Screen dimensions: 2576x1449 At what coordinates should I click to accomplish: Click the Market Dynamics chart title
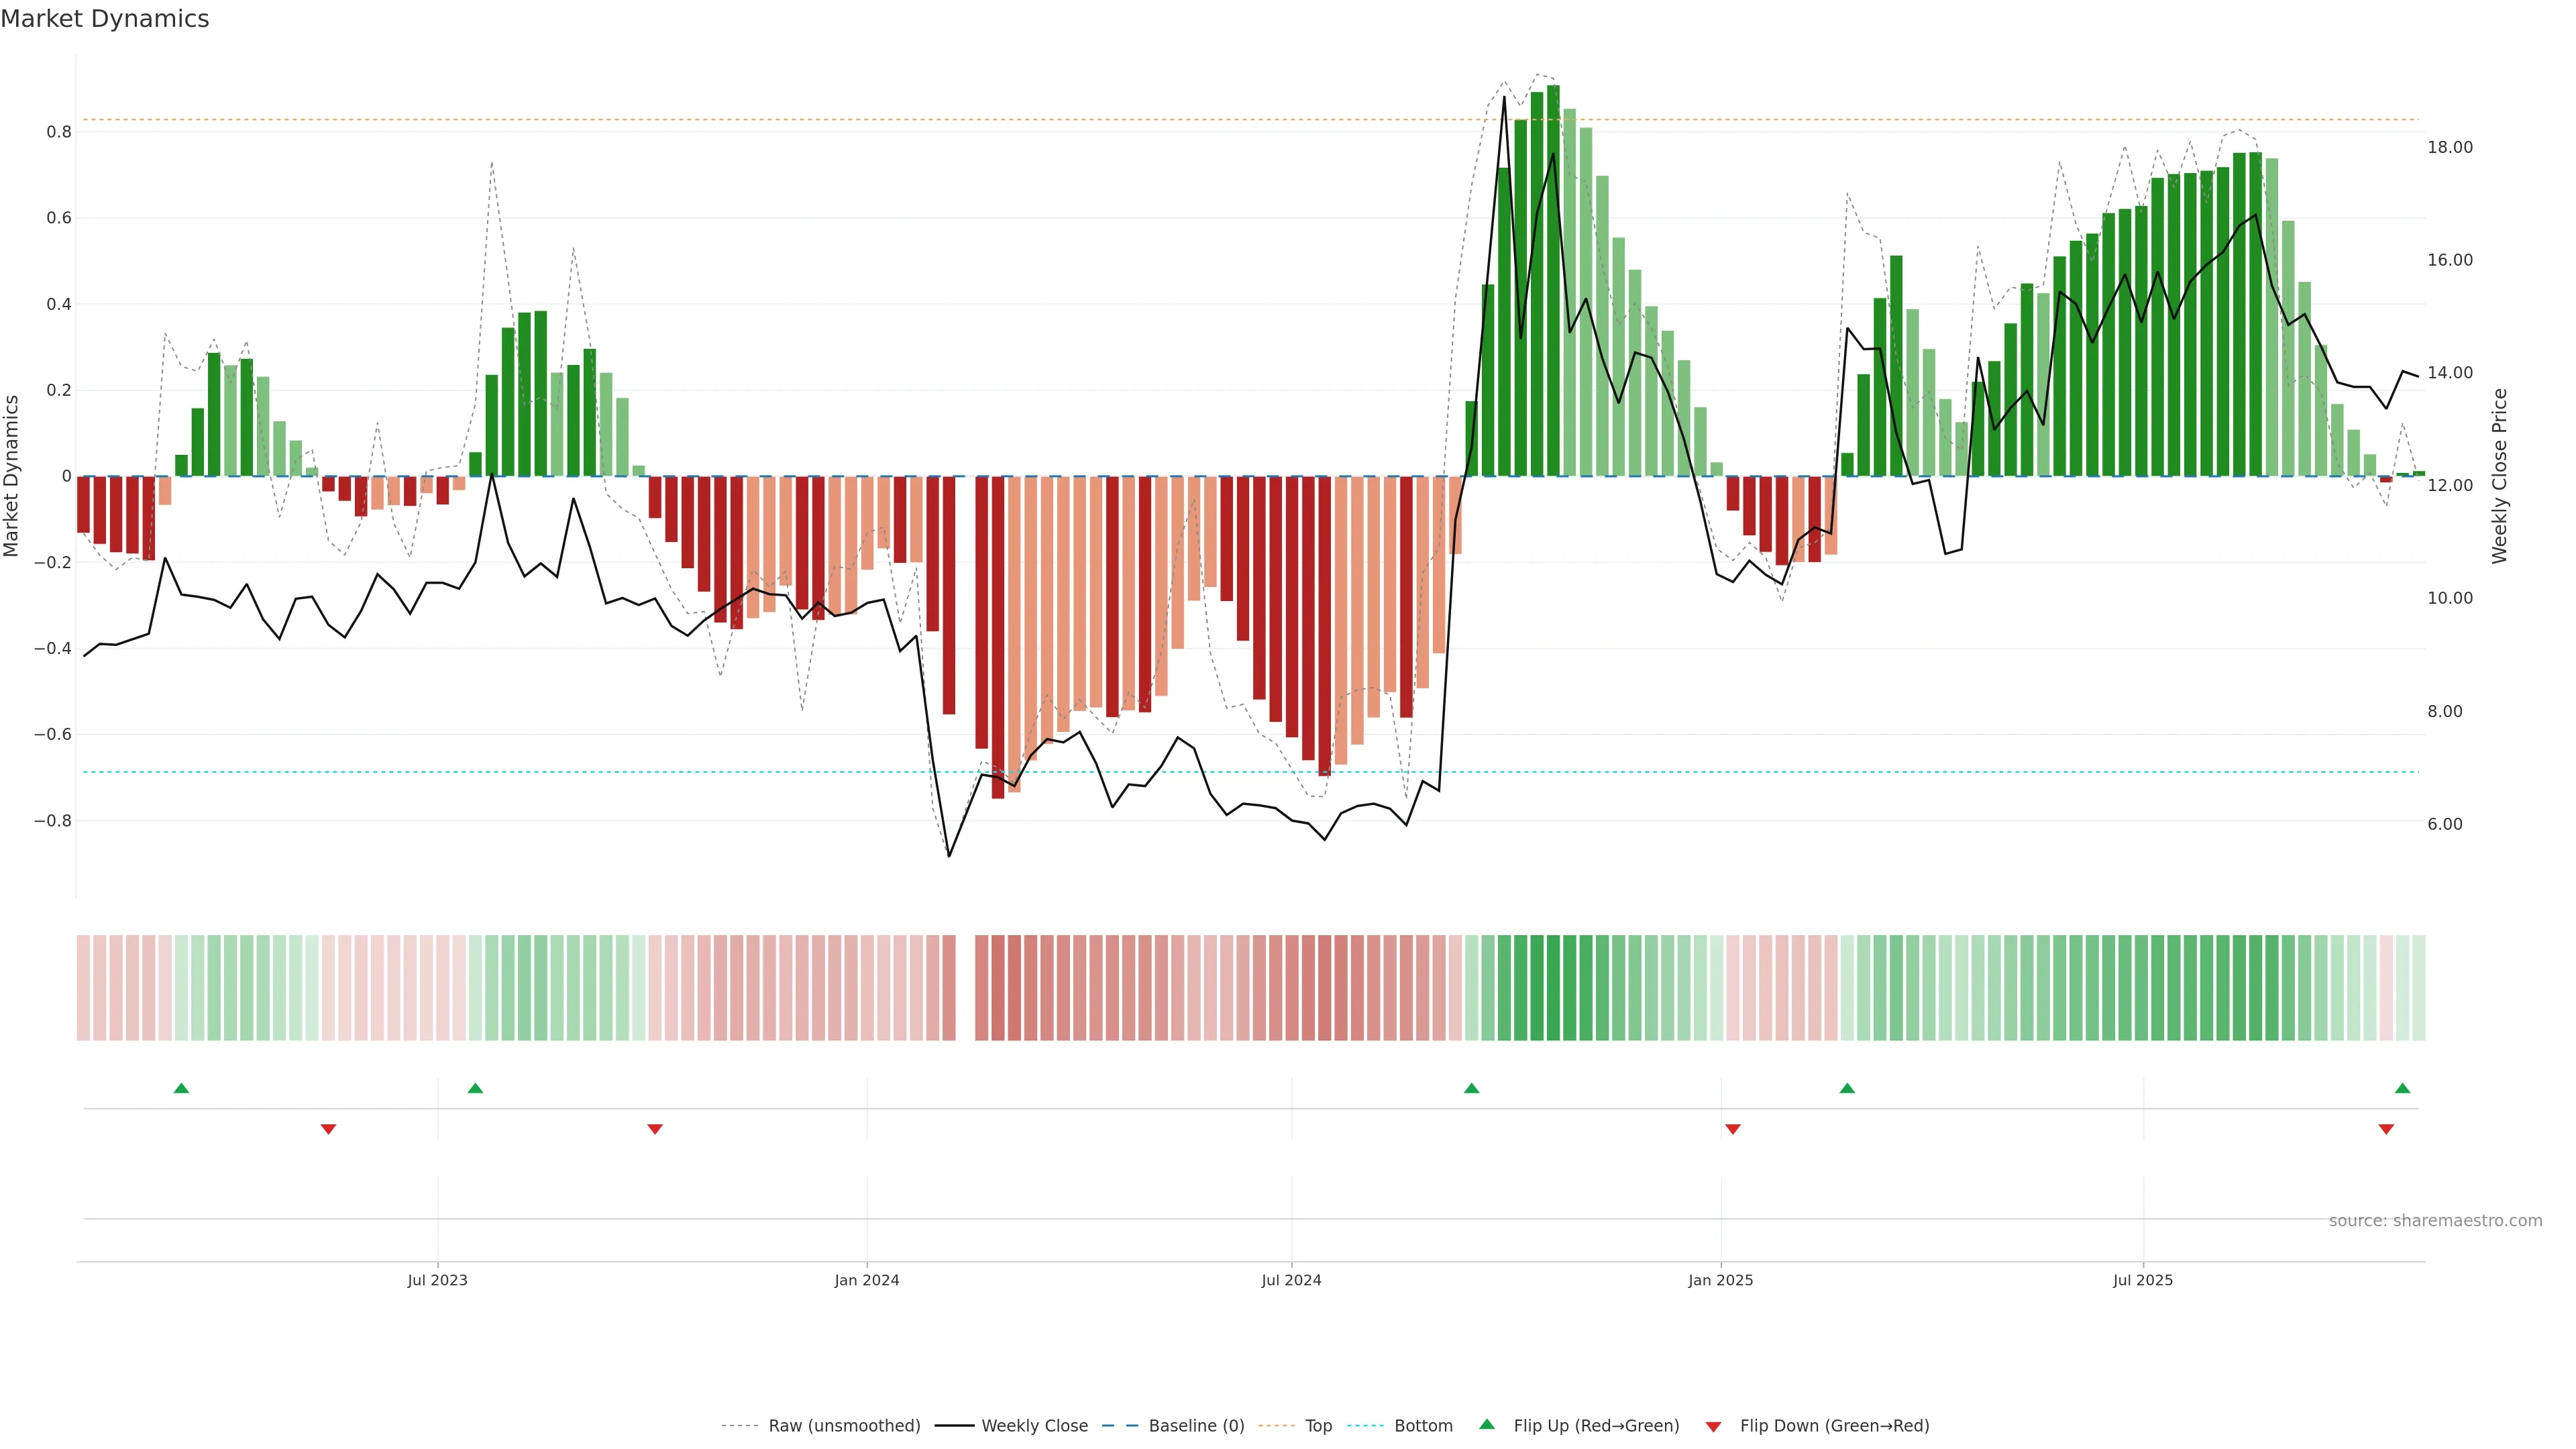(x=105, y=19)
